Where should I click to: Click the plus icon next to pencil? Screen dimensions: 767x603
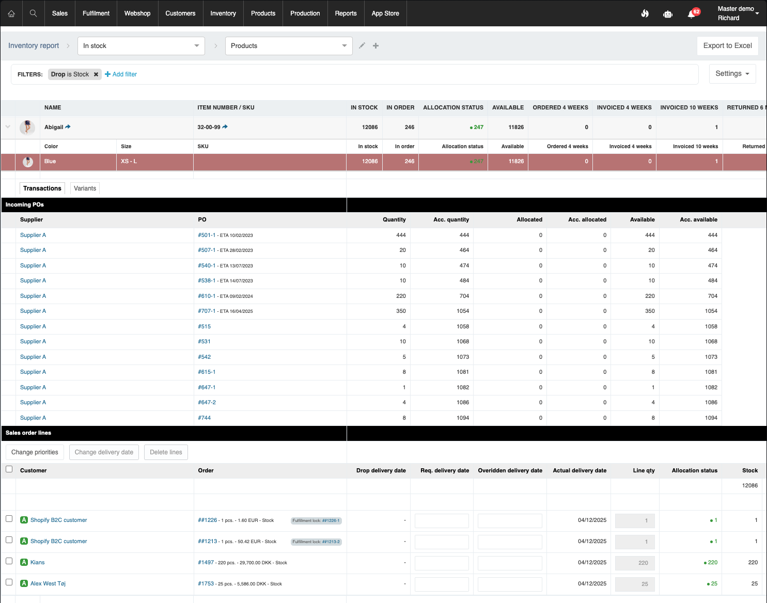376,46
